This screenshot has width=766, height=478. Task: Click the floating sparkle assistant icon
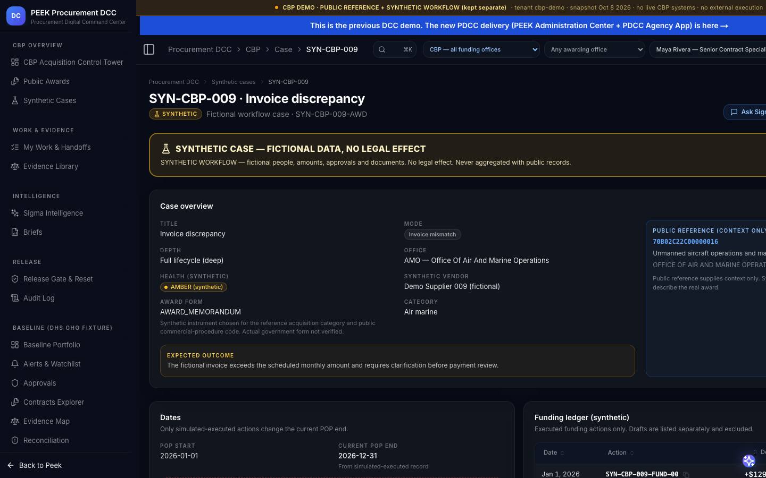point(749,461)
